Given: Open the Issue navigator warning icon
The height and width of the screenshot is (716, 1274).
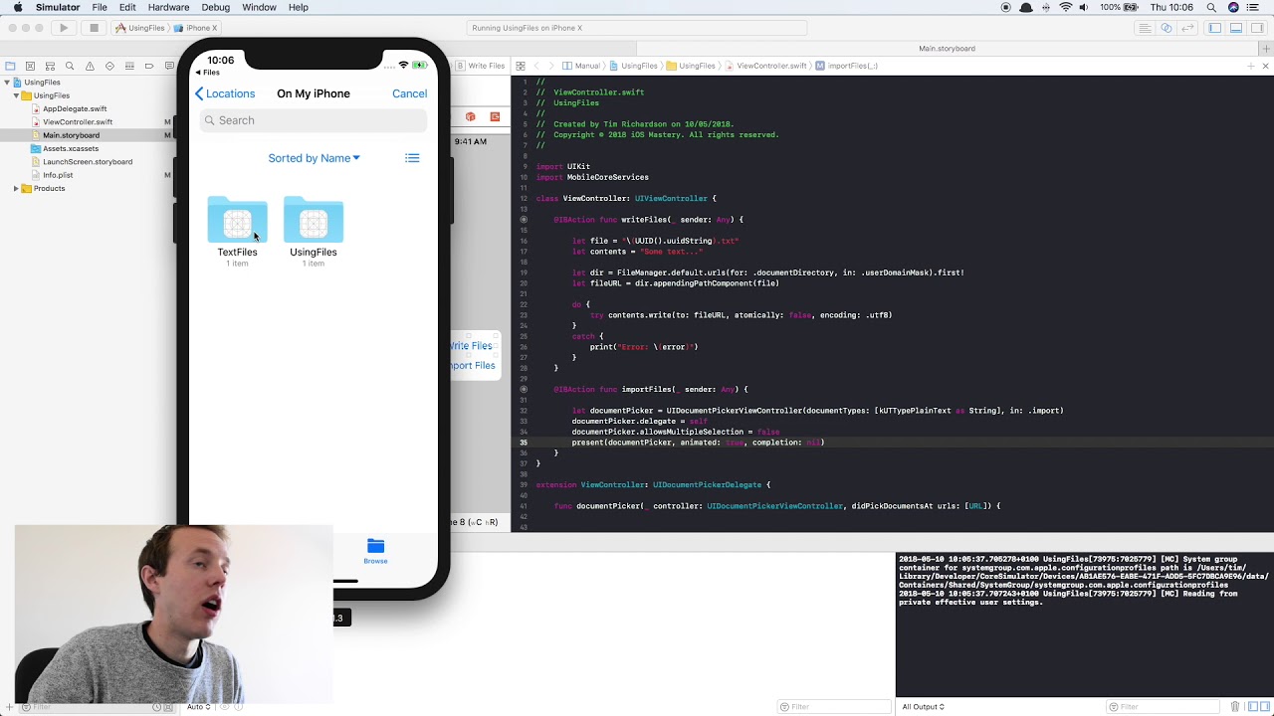Looking at the screenshot, I should pos(90,66).
